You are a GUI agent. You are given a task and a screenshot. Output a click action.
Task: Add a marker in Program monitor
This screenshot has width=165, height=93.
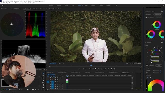80,69
